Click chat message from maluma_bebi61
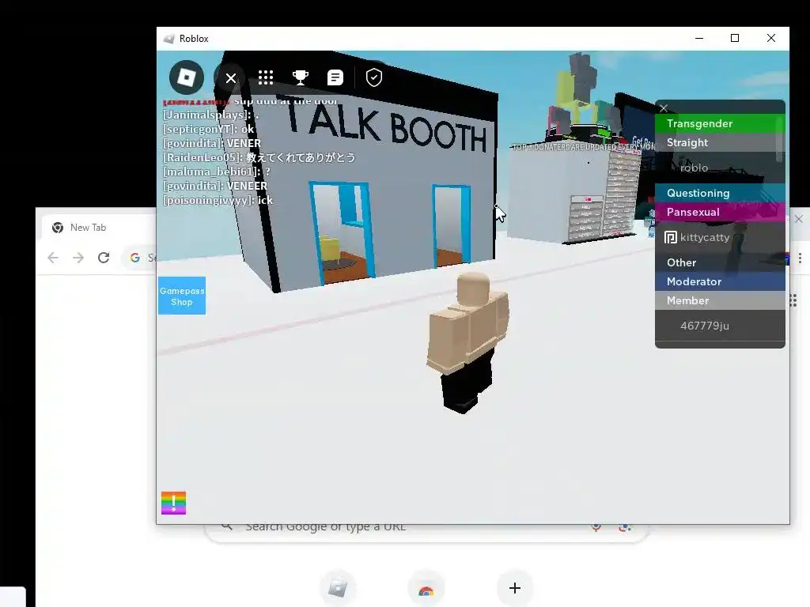 (217, 172)
